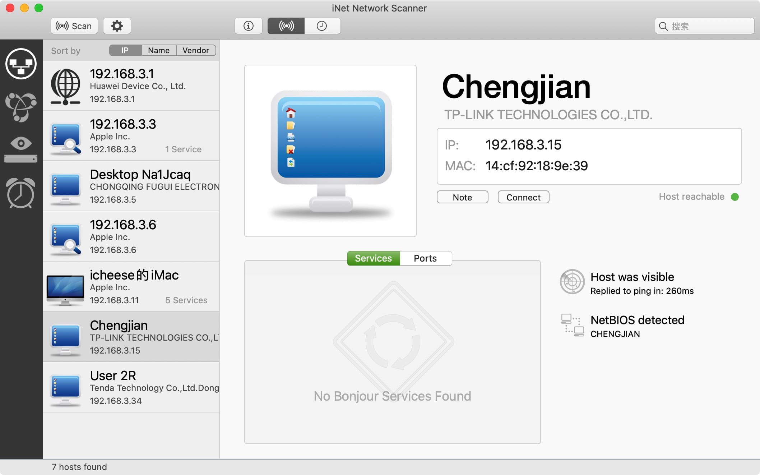Show the info view in toolbar
Viewport: 760px width, 475px height.
248,26
